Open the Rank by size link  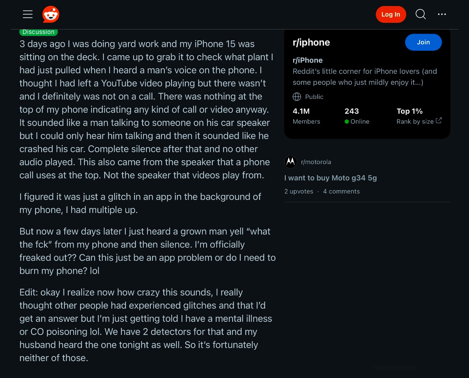pos(415,121)
